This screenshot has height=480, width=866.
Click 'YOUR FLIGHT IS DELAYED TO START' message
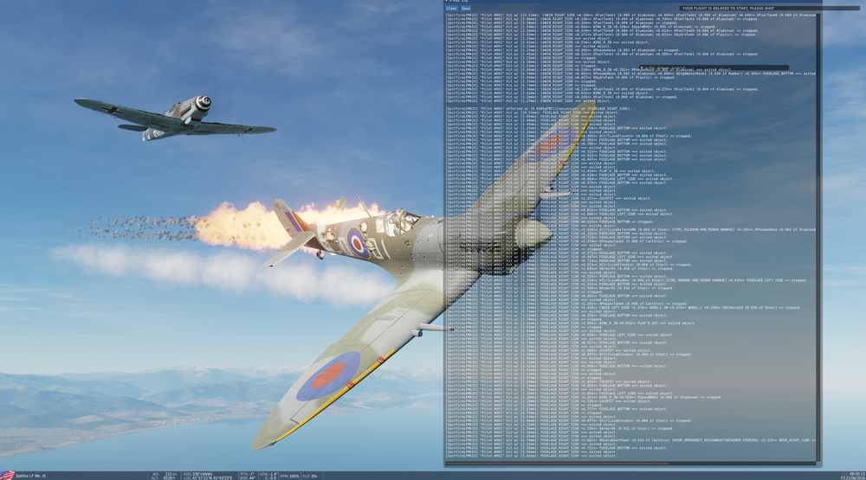point(728,9)
